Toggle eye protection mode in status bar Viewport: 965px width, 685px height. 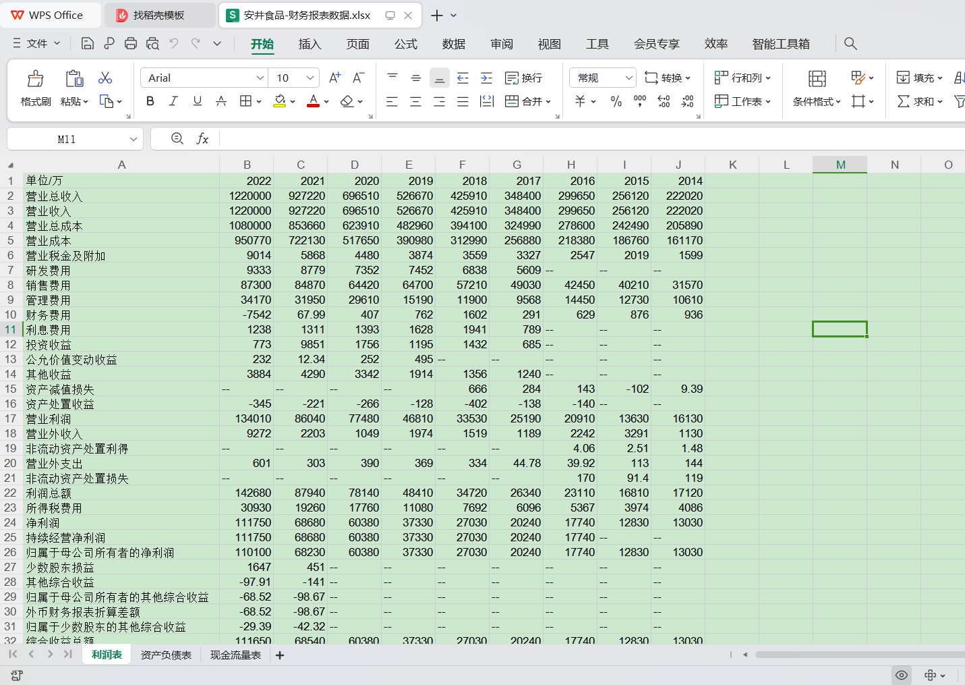click(x=901, y=675)
